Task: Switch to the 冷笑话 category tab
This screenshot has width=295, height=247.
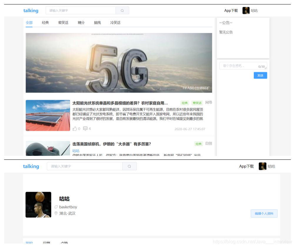Action: [115, 22]
